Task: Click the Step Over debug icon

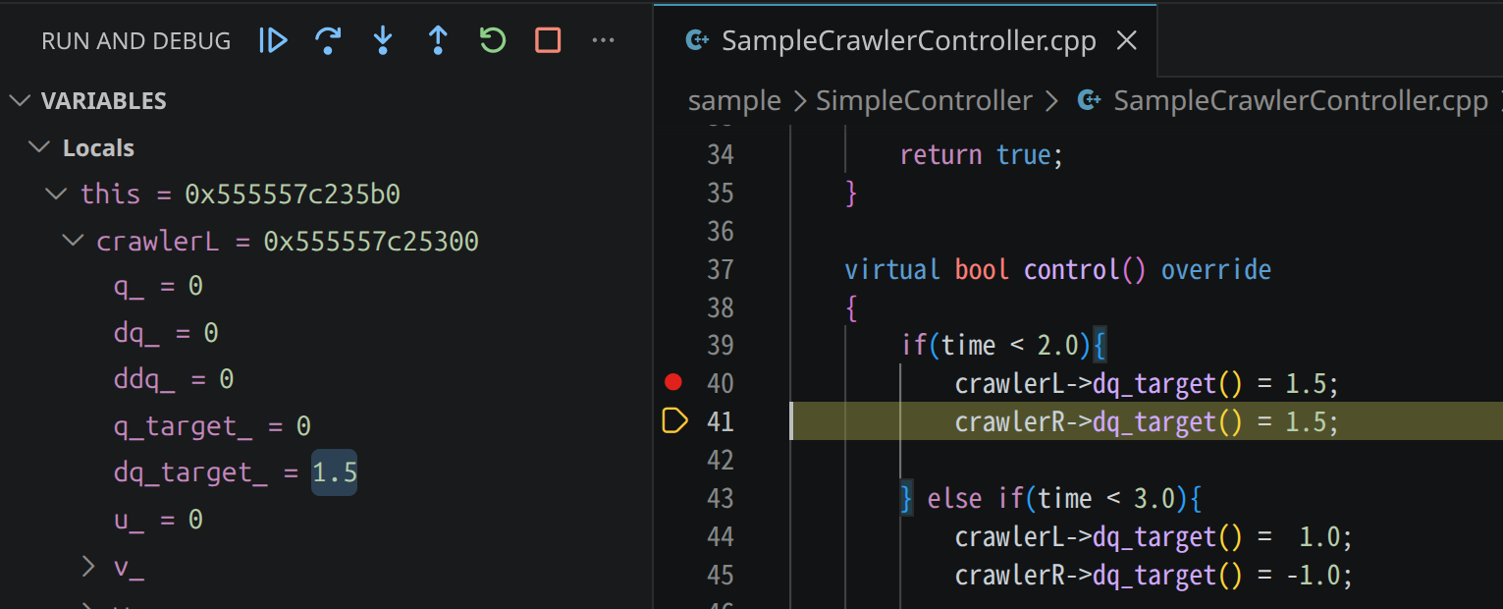Action: coord(328,40)
